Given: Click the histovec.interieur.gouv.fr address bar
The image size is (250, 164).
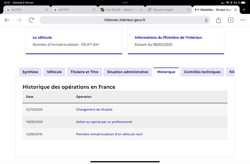Looking at the screenshot, I should 125,20.
